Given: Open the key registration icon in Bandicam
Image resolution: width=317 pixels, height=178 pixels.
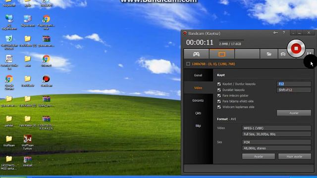Looking at the screenshot, I should 275,33.
